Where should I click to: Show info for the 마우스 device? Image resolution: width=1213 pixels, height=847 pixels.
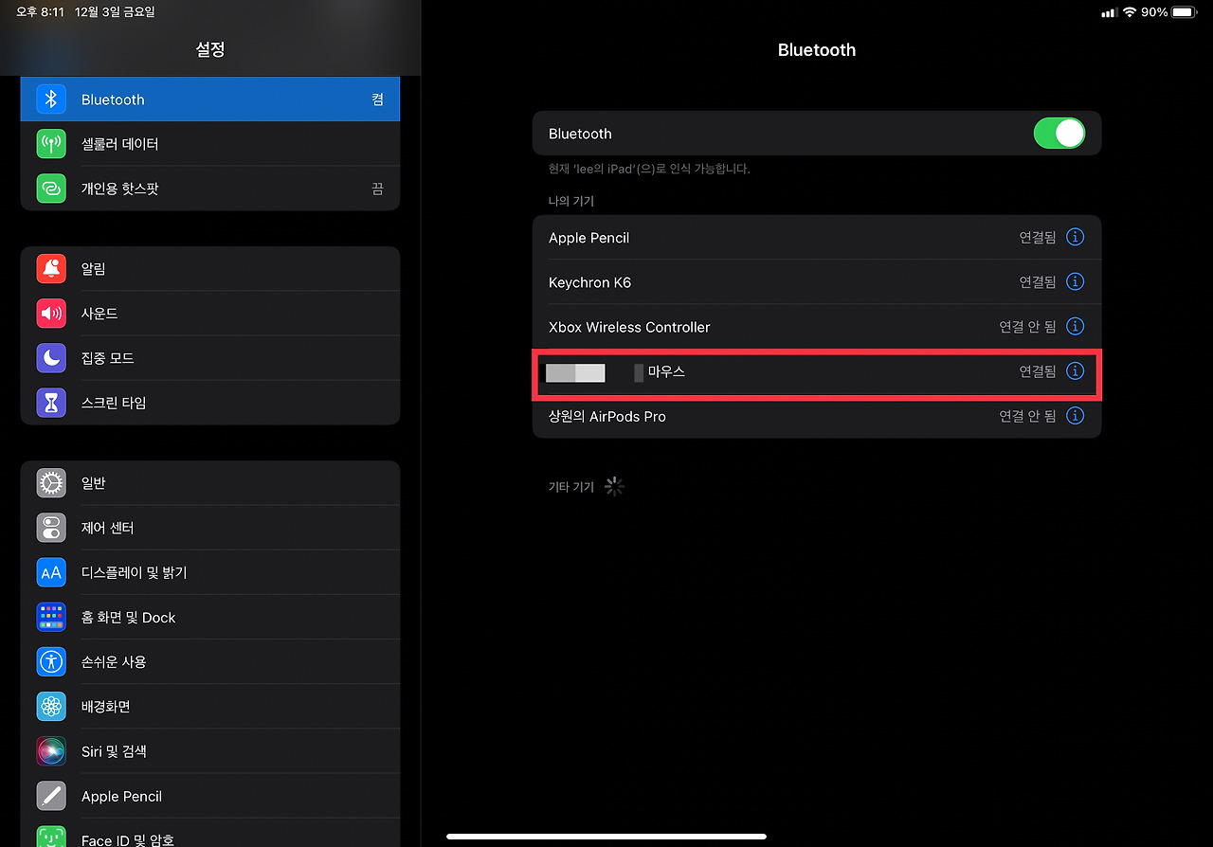click(x=1075, y=371)
